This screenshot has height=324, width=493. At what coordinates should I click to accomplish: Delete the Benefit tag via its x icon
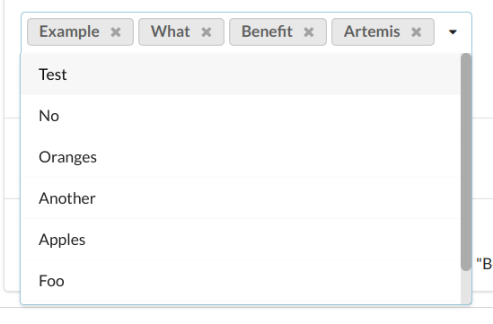tap(309, 32)
